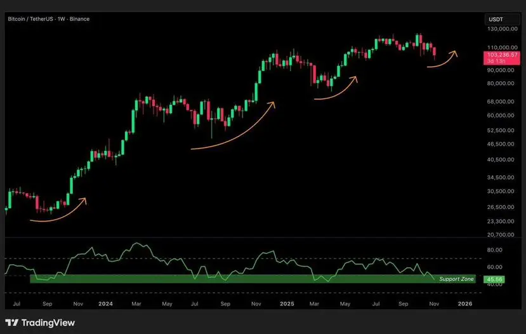Select the 2026 time axis label
Image resolution: width=526 pixels, height=334 pixels.
465,304
